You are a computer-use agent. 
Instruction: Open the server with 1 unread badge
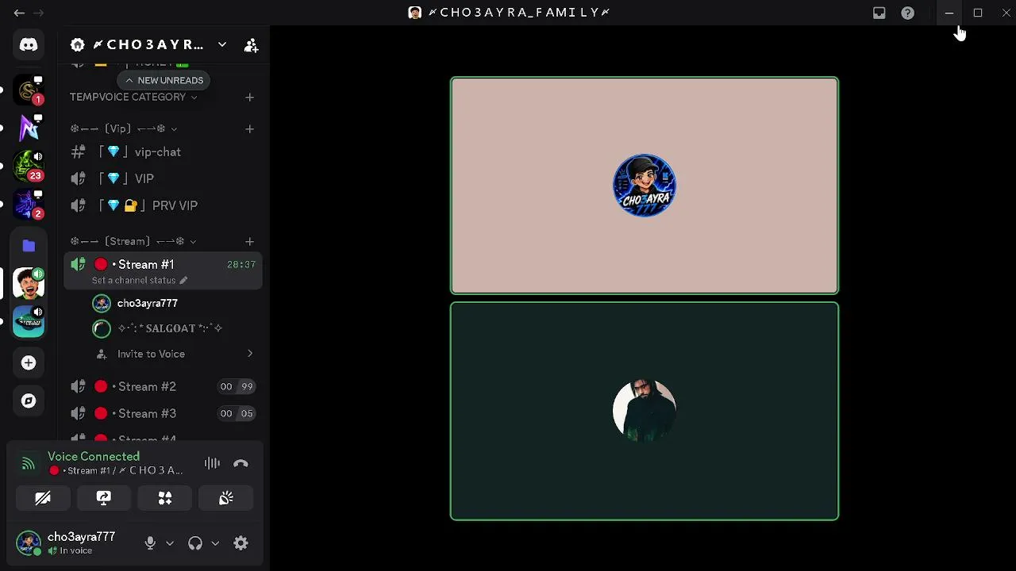click(29, 90)
